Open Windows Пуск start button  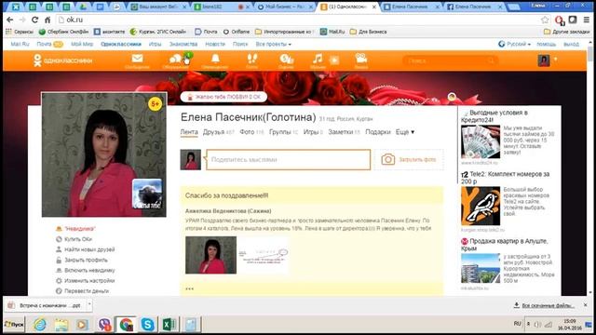pyautogui.click(x=14, y=325)
